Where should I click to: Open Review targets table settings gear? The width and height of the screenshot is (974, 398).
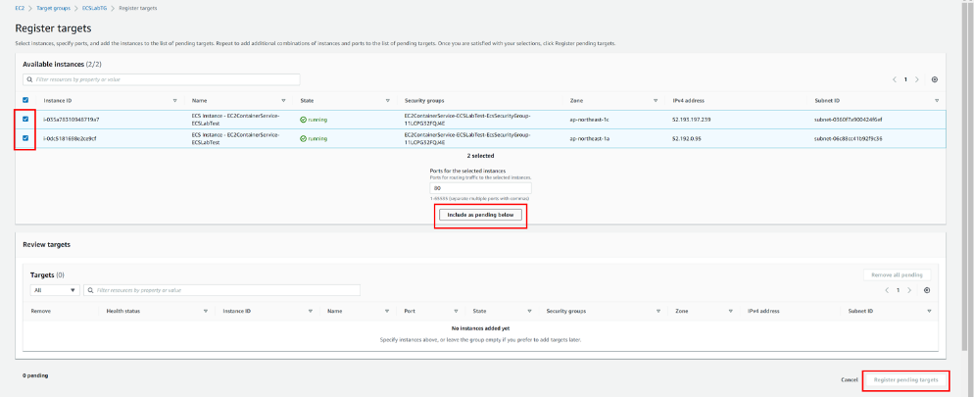pos(927,290)
